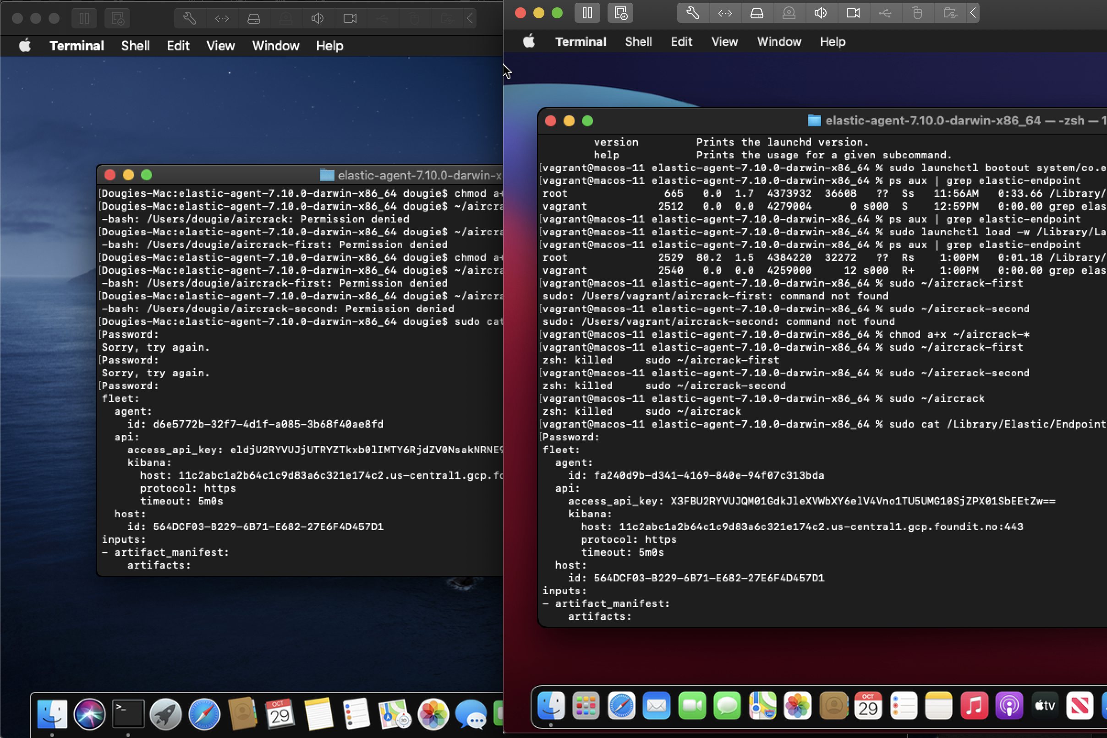Open Window menu in Dougies-Mac VM menu bar
The height and width of the screenshot is (738, 1107).
pyautogui.click(x=275, y=46)
